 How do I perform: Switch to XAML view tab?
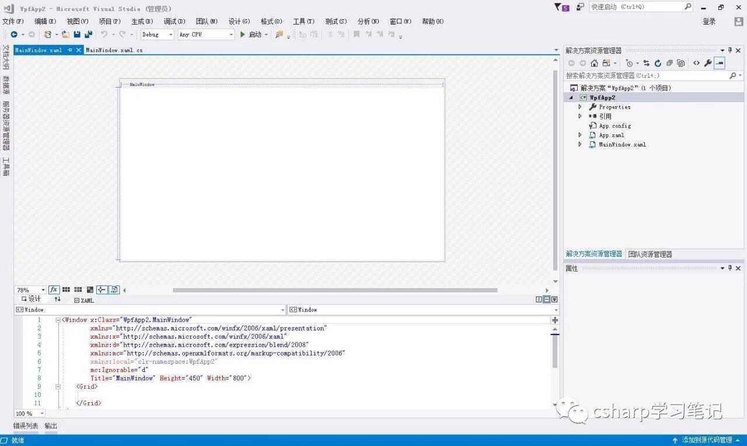84,300
